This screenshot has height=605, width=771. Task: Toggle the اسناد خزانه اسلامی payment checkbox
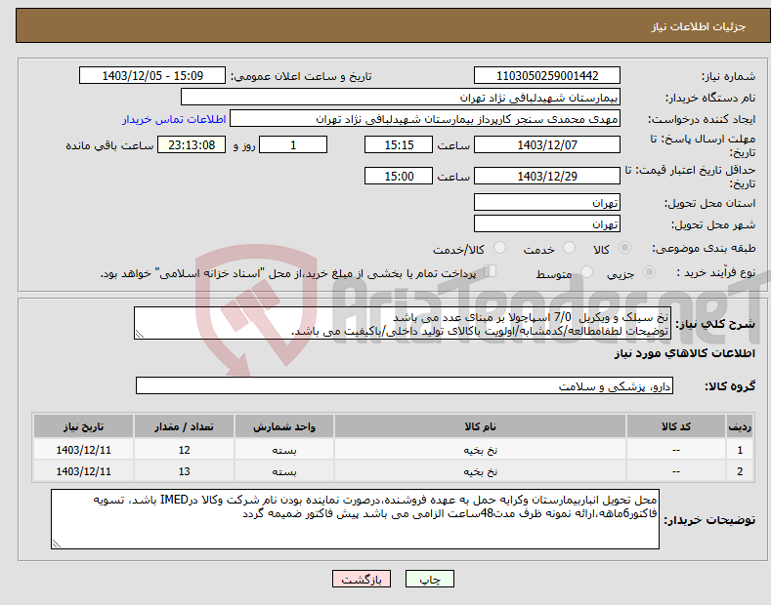tap(490, 271)
